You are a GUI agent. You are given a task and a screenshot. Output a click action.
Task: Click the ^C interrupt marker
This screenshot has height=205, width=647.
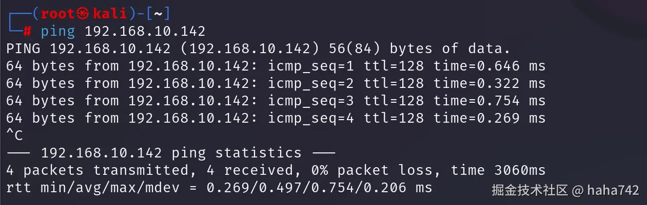(14, 136)
